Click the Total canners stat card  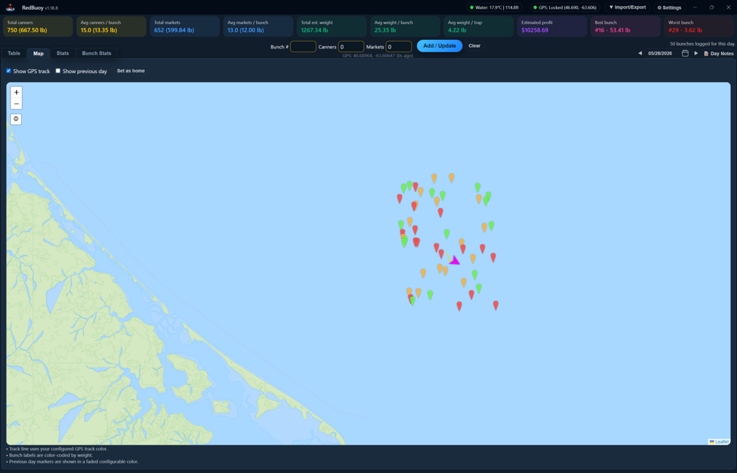tap(38, 26)
